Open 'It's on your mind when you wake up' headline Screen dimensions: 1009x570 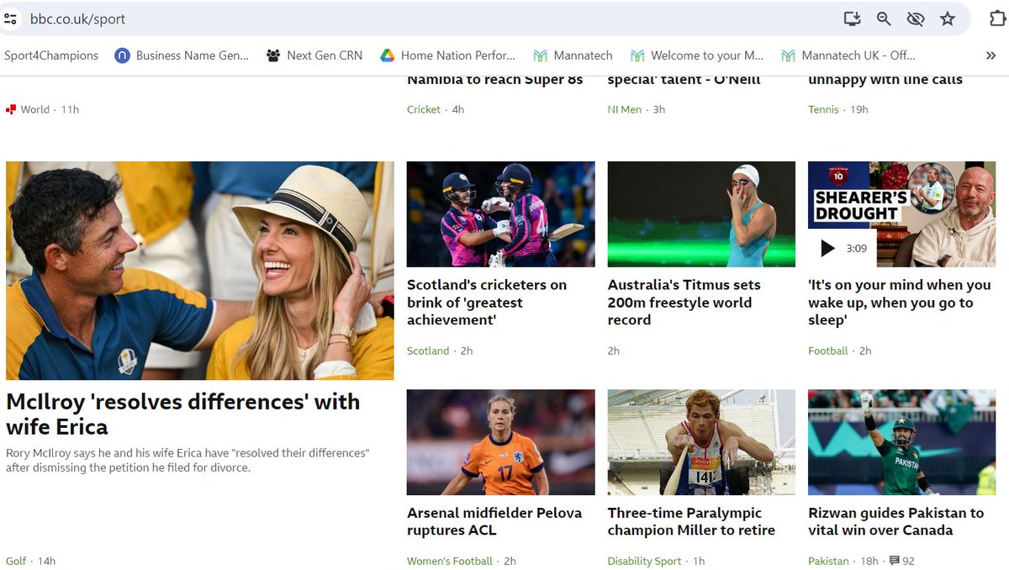coord(900,303)
